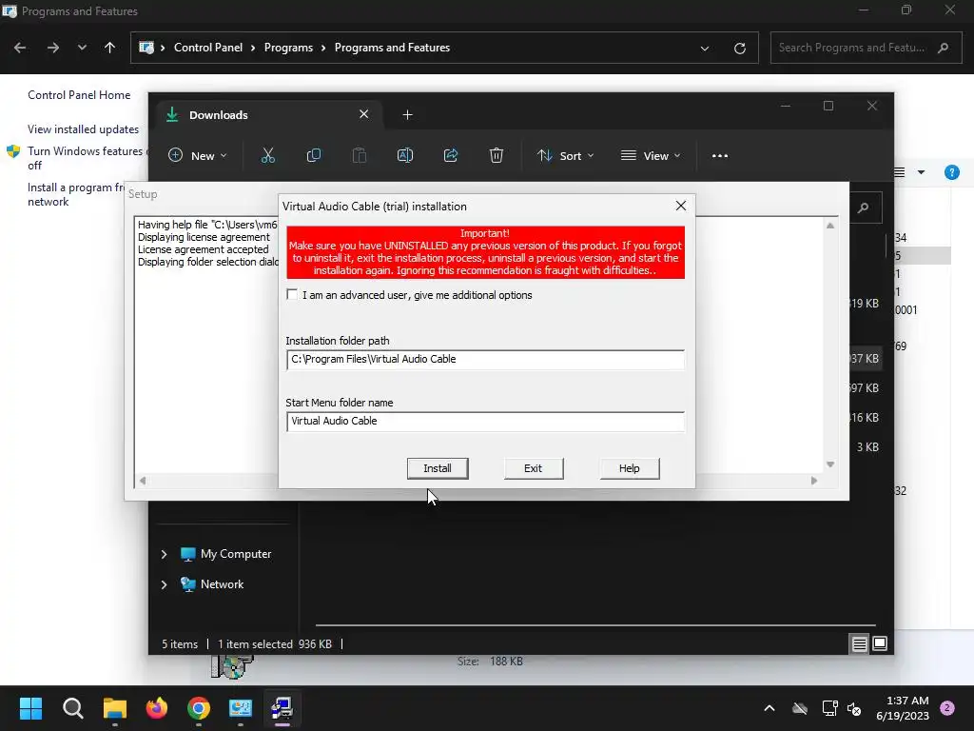Click the Exit button in installer

(533, 468)
